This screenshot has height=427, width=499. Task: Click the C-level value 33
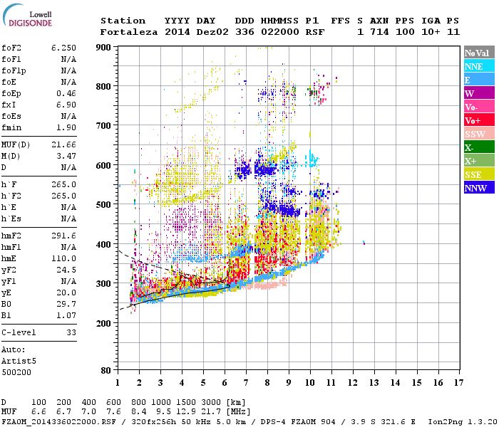(x=71, y=332)
